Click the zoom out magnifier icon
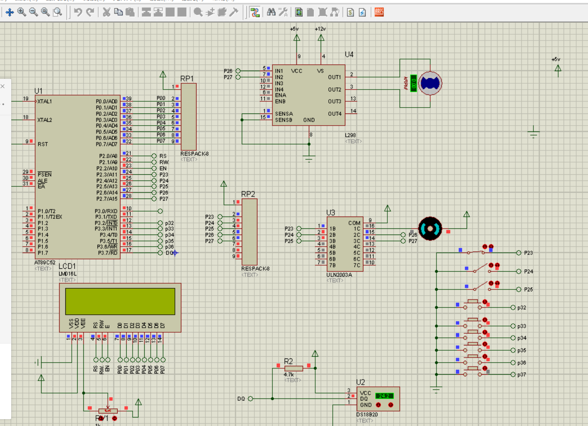 tap(33, 12)
